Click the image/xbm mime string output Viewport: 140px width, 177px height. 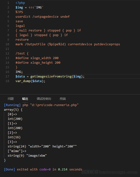[x=37, y=156]
